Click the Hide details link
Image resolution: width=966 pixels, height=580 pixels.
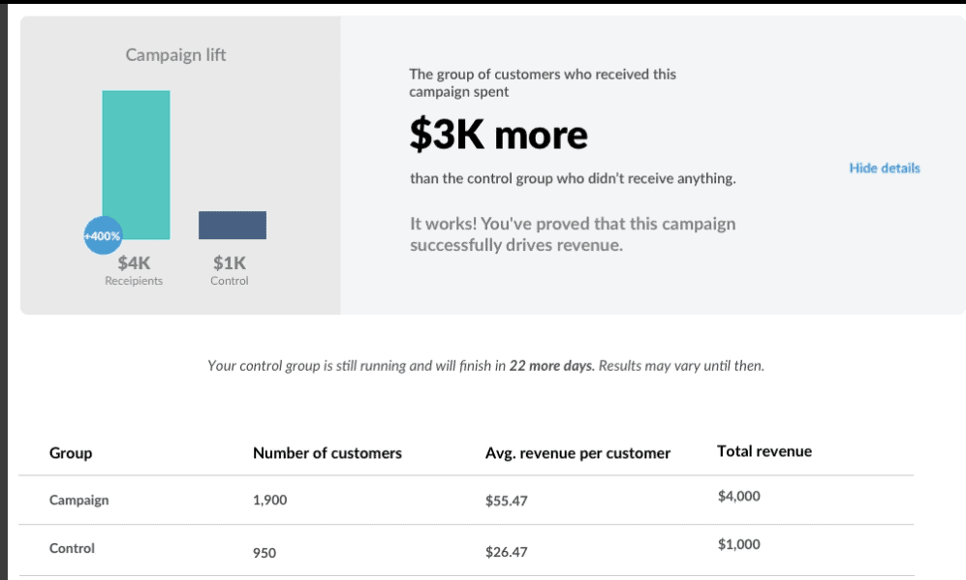(x=884, y=168)
